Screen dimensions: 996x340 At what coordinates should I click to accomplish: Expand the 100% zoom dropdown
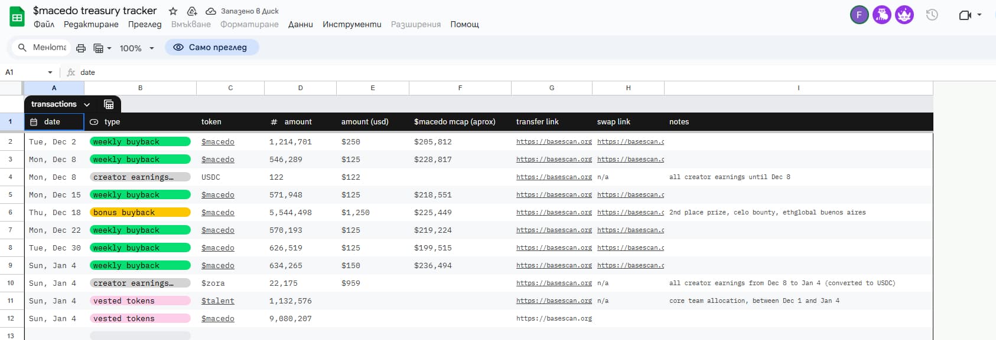coord(136,48)
